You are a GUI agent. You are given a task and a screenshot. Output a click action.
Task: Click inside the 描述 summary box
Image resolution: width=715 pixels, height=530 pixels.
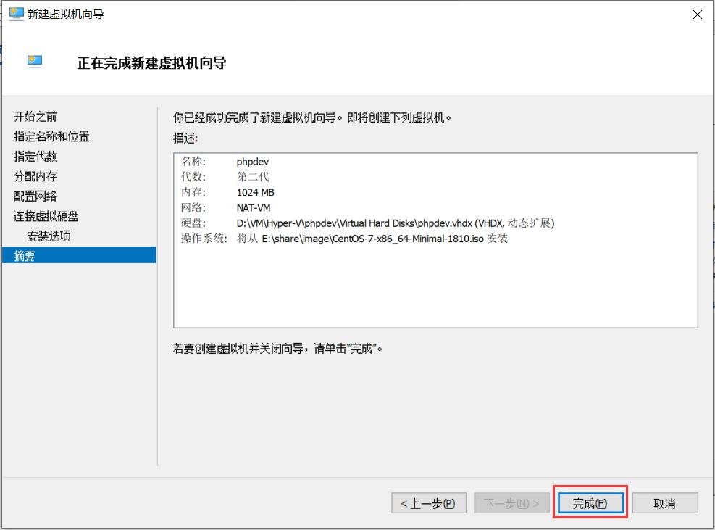[x=435, y=290]
